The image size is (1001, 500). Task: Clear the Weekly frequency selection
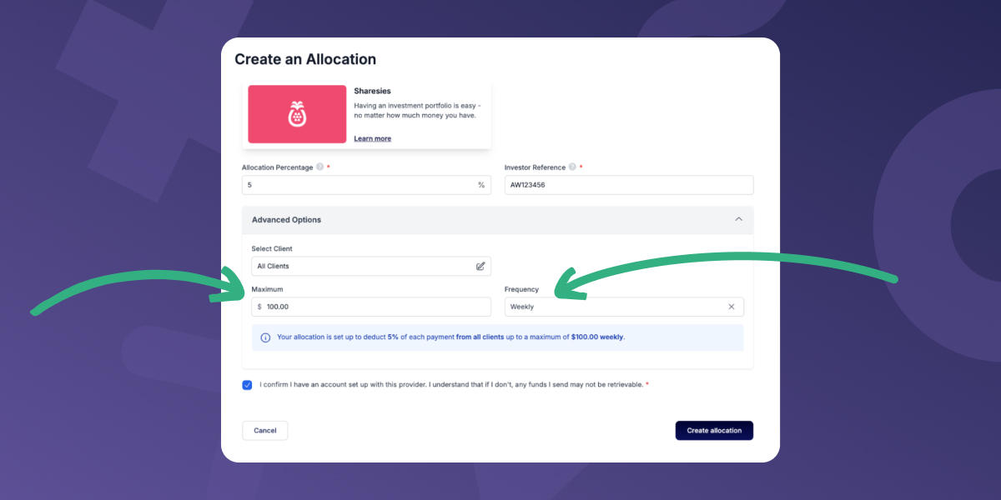(x=732, y=307)
